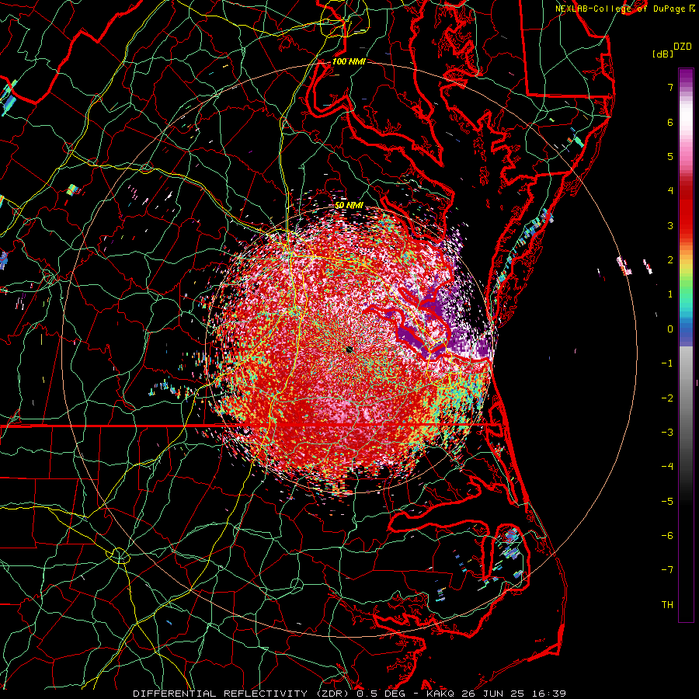Click the KAKQ station identifier in the caption
This screenshot has width=699, height=699.
click(x=440, y=694)
